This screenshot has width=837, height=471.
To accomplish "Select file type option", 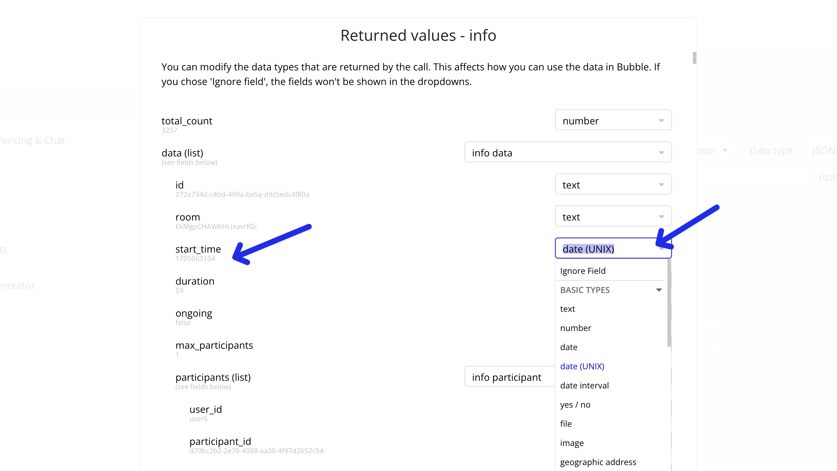I will [x=566, y=424].
